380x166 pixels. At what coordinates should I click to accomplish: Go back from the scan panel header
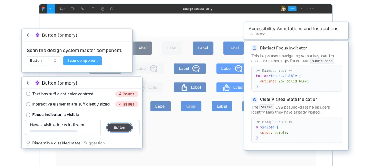pos(28,35)
